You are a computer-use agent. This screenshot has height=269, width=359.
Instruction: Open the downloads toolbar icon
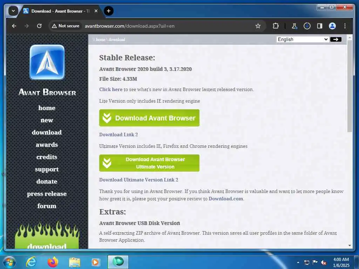(x=307, y=26)
